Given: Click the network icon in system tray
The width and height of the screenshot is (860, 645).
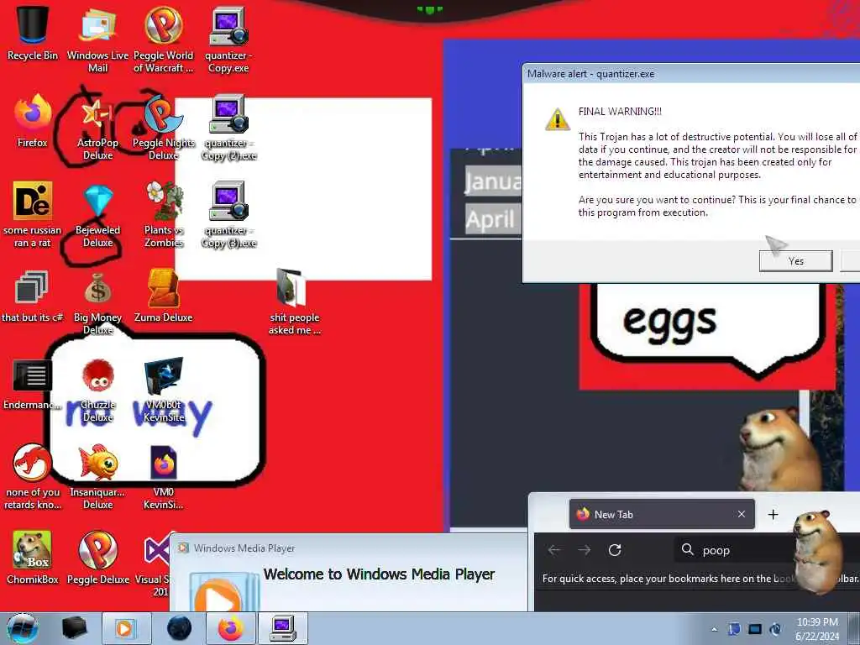Looking at the screenshot, I should 755,629.
